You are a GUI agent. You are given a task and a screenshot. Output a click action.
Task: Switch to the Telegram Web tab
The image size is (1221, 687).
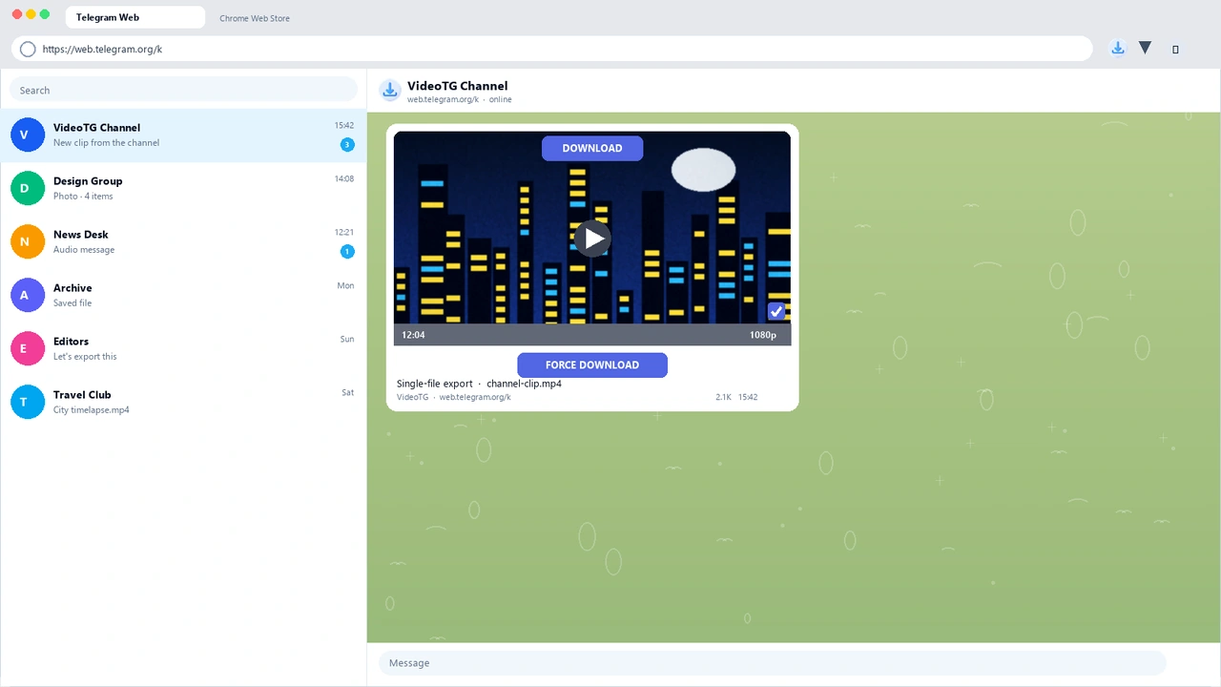pos(135,17)
